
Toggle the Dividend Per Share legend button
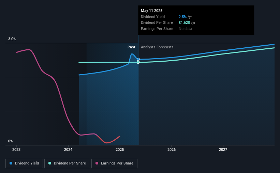point(67,163)
